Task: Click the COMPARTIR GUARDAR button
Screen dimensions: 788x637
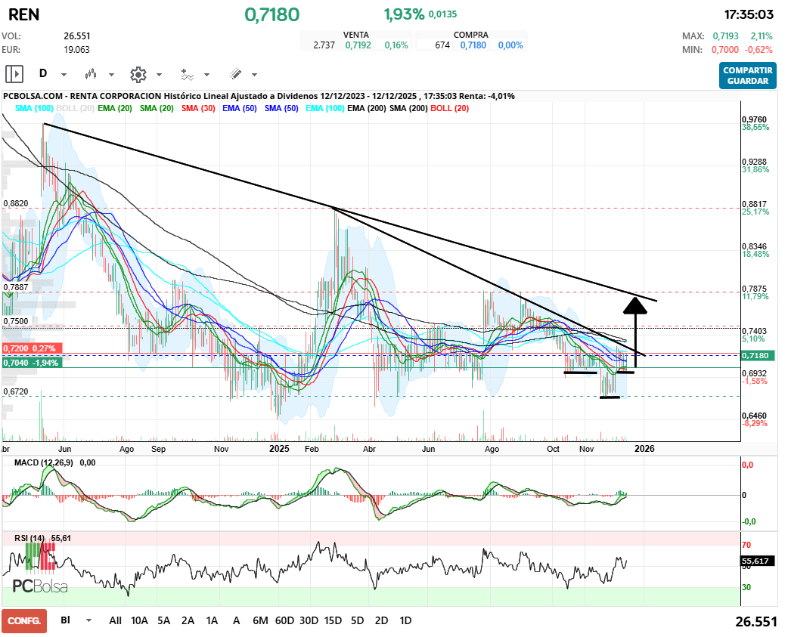Action: (747, 76)
